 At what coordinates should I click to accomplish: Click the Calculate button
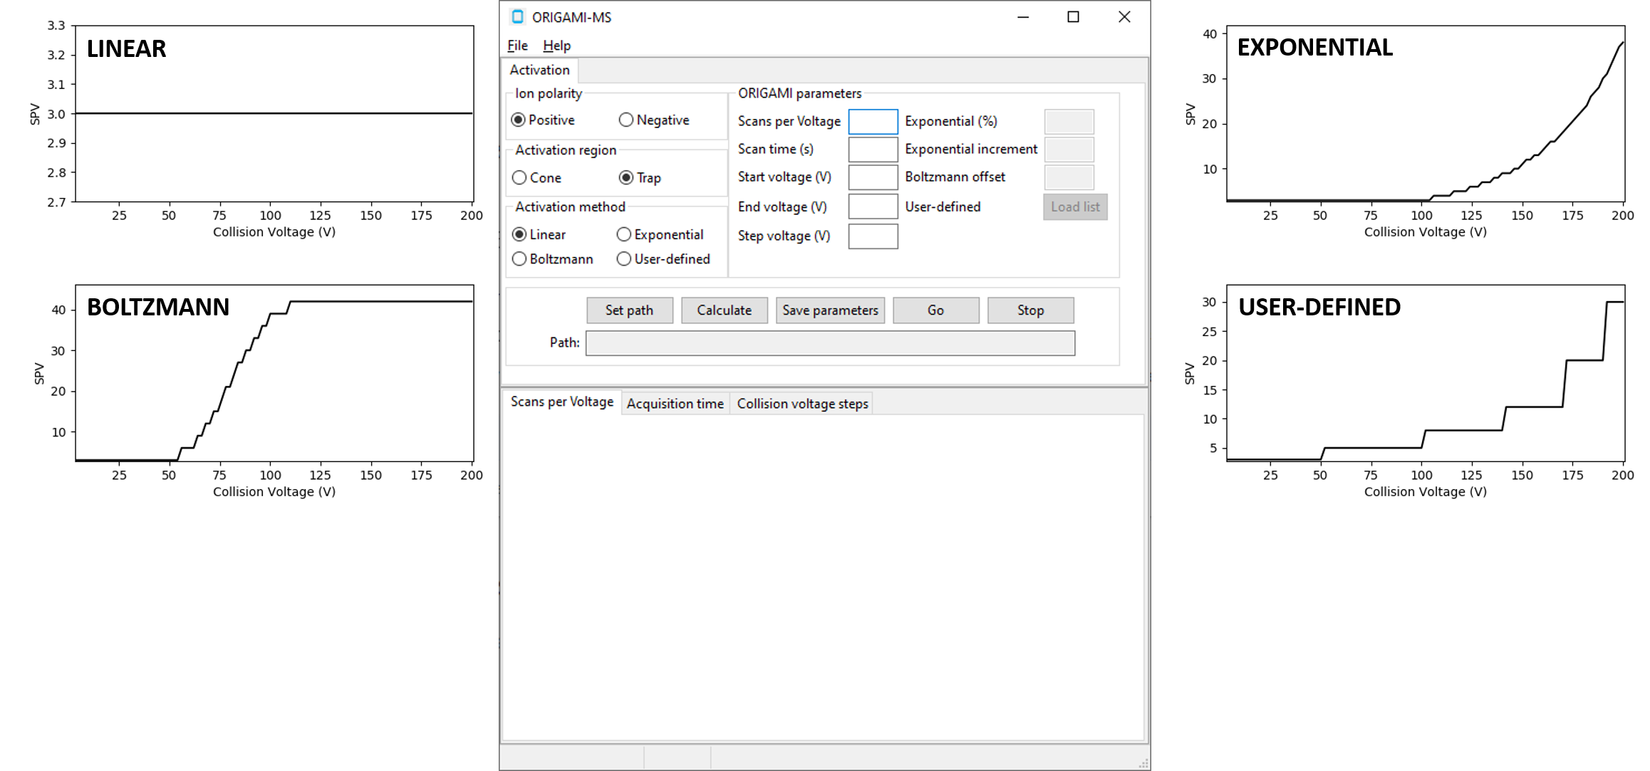click(724, 310)
